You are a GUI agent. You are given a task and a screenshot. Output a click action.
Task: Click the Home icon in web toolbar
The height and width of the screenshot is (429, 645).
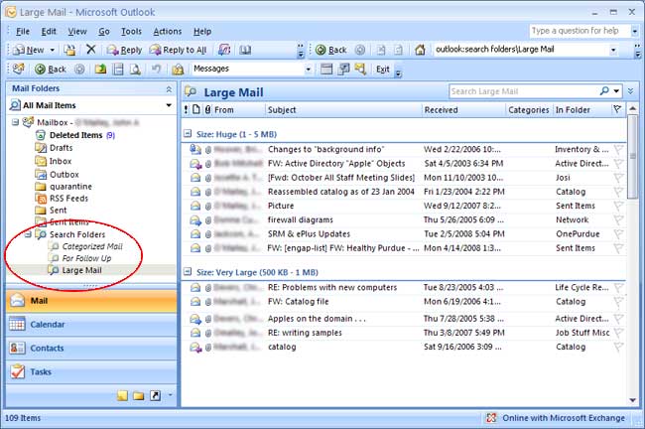point(420,50)
